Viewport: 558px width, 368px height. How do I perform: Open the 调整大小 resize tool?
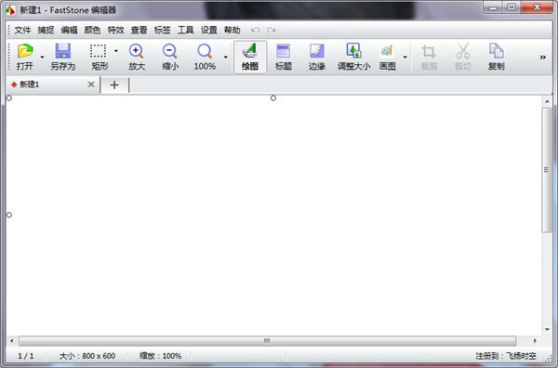click(353, 51)
